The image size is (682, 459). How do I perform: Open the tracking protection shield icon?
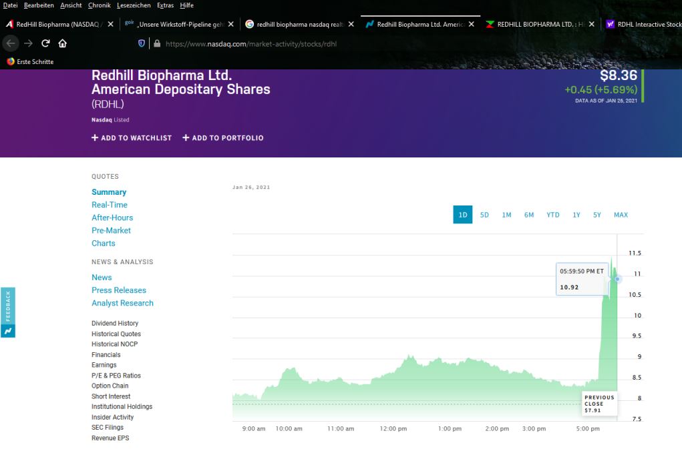coord(142,43)
